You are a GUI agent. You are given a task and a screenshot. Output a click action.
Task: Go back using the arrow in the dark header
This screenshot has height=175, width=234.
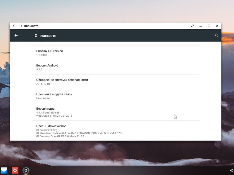(16, 35)
